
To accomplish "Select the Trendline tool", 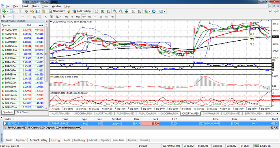I will 28,17.
